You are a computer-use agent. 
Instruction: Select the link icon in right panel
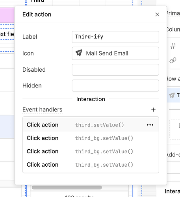pyautogui.click(x=173, y=60)
